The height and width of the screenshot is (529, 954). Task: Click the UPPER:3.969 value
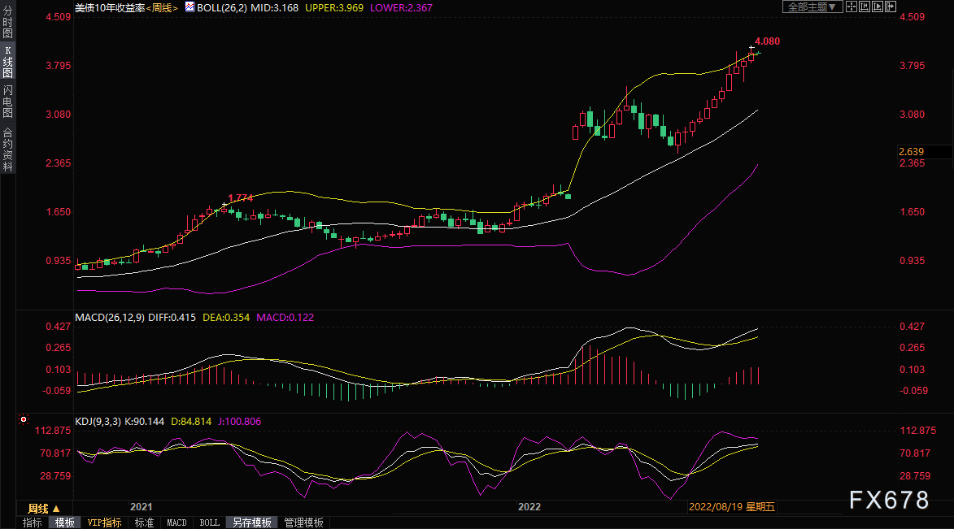pos(334,8)
